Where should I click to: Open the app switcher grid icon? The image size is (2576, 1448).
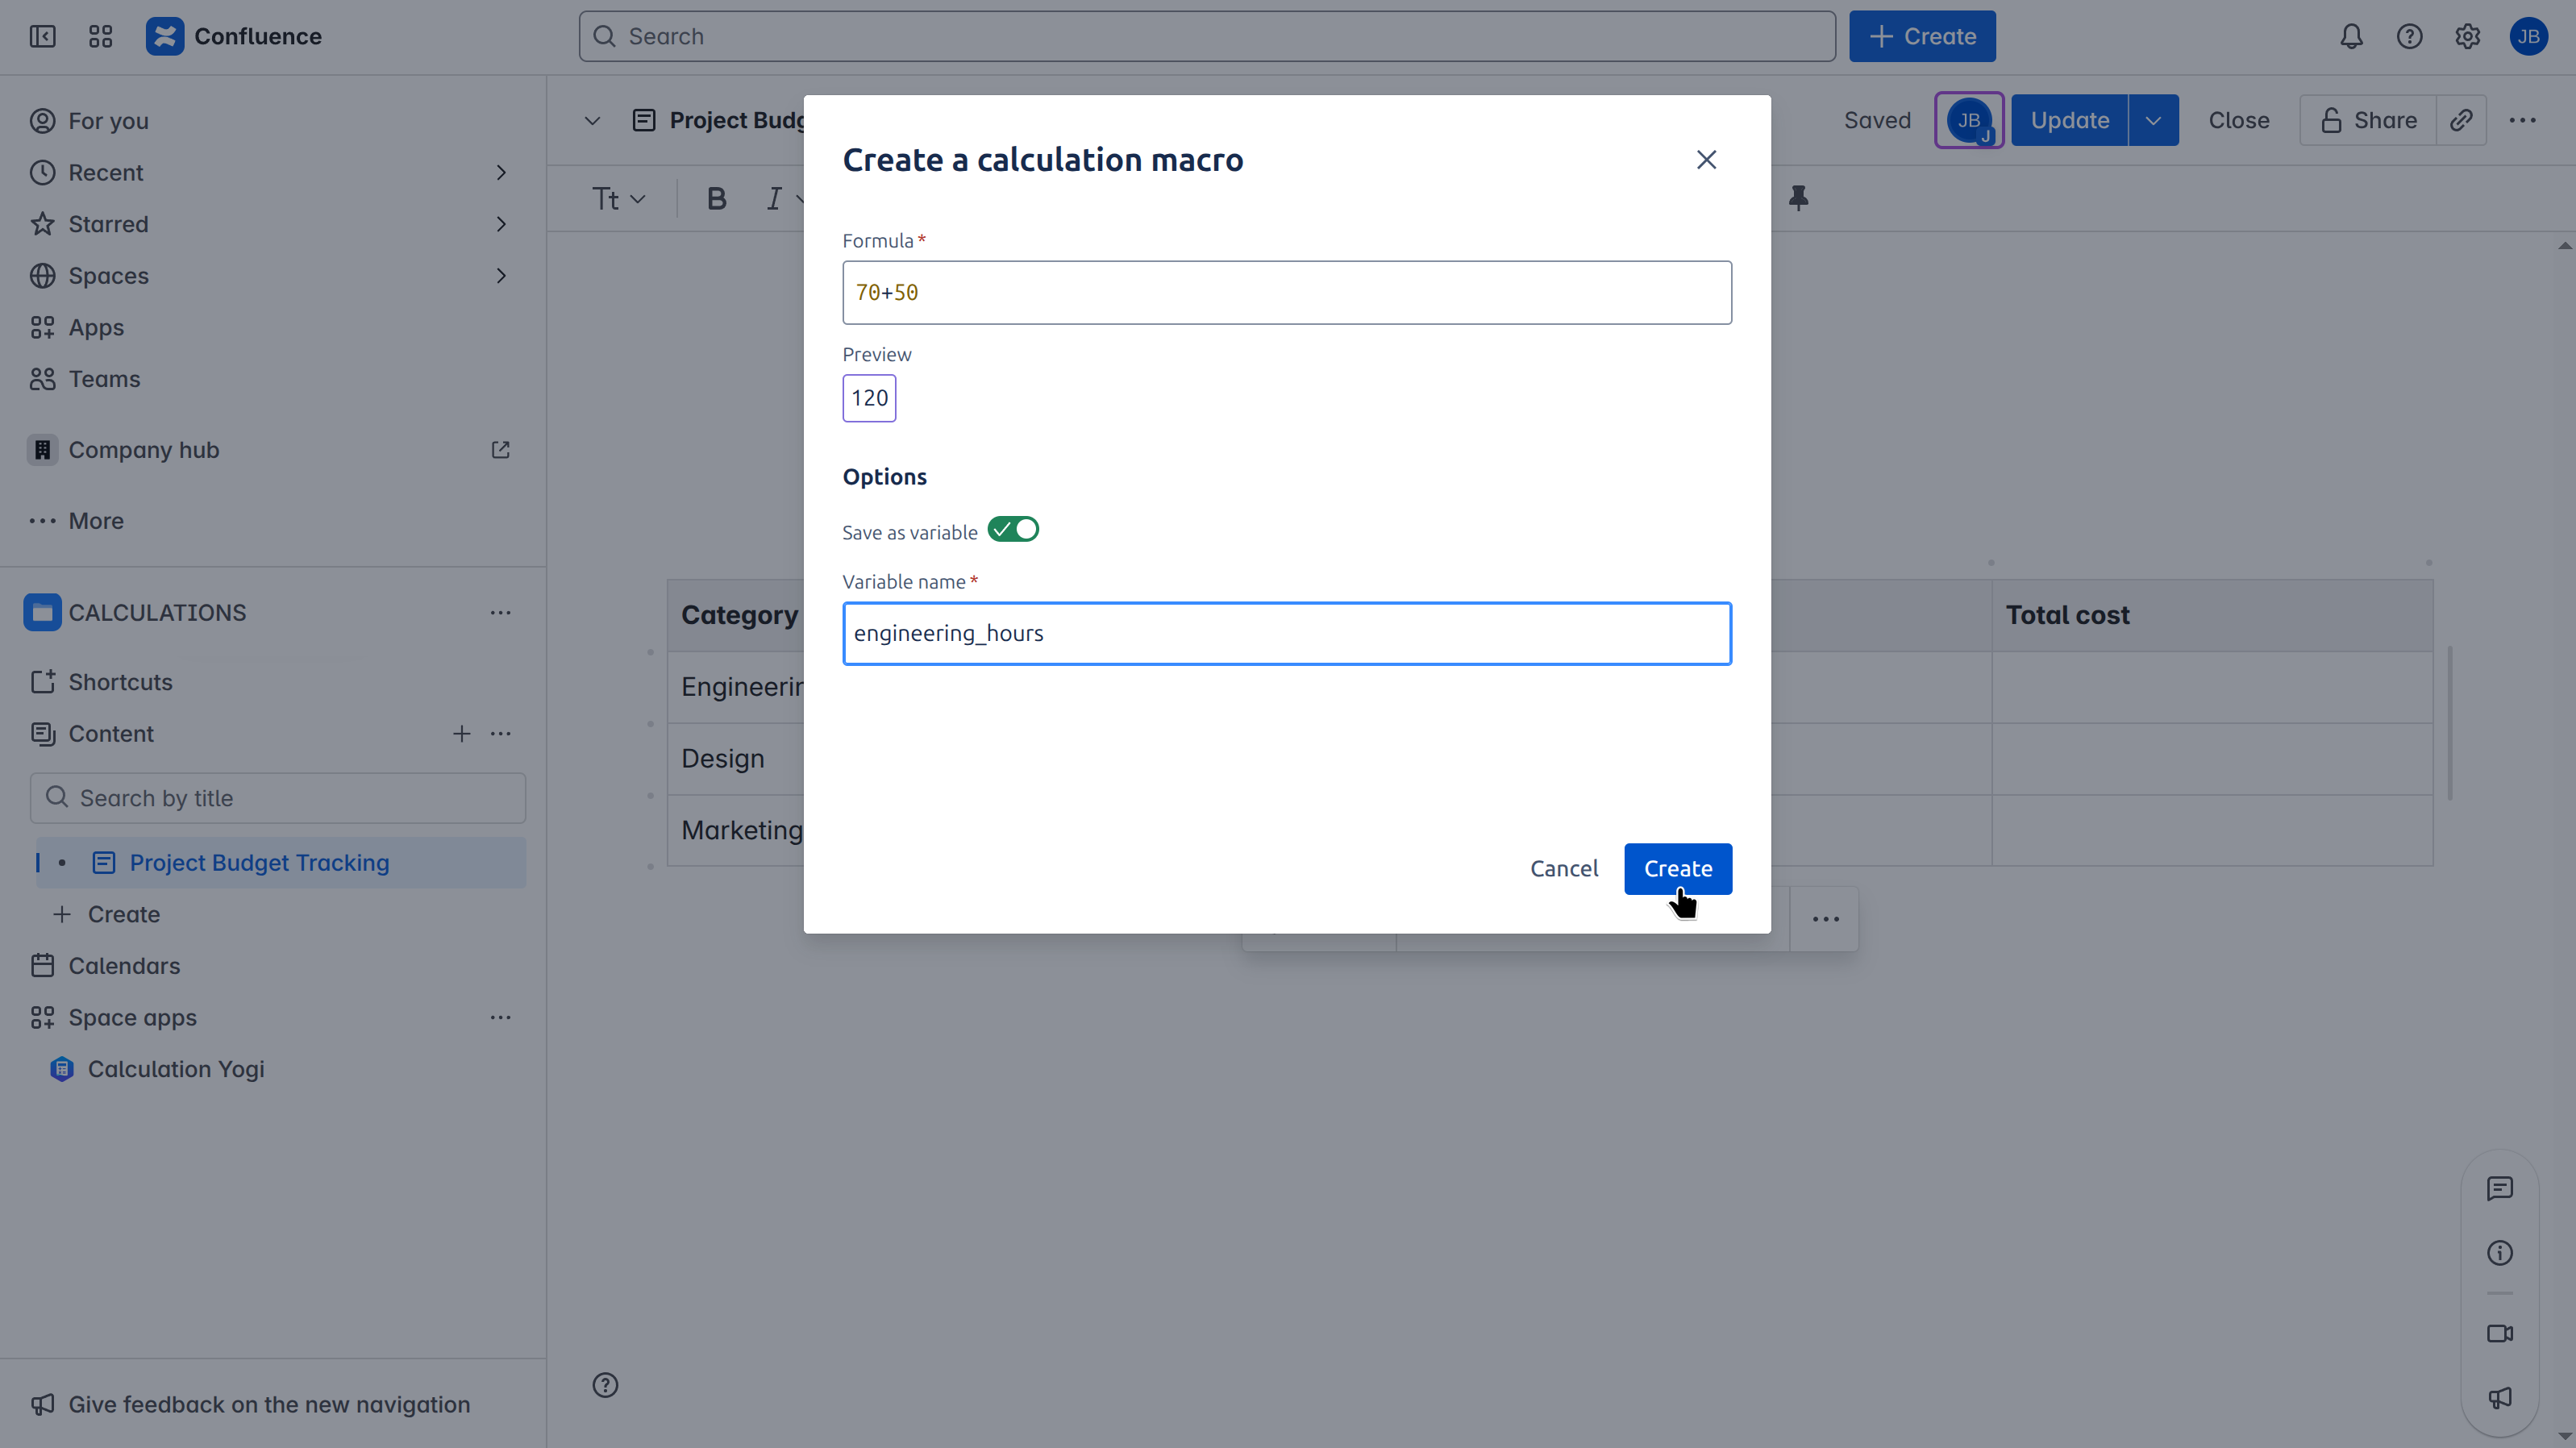click(100, 37)
